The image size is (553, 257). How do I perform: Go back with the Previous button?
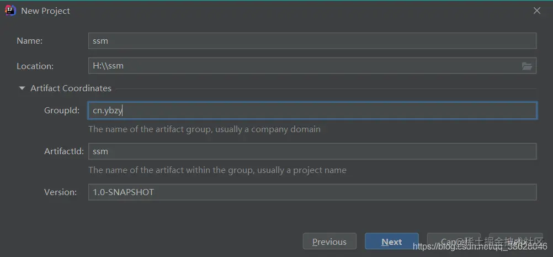click(329, 242)
